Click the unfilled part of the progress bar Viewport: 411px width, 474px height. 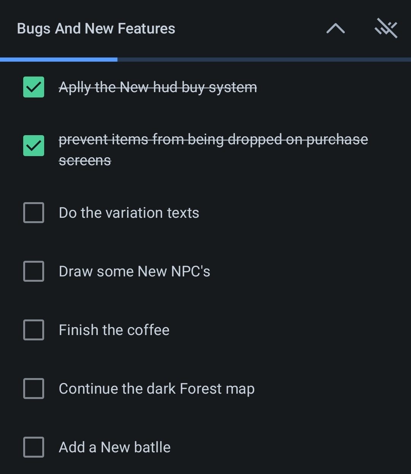coord(264,59)
